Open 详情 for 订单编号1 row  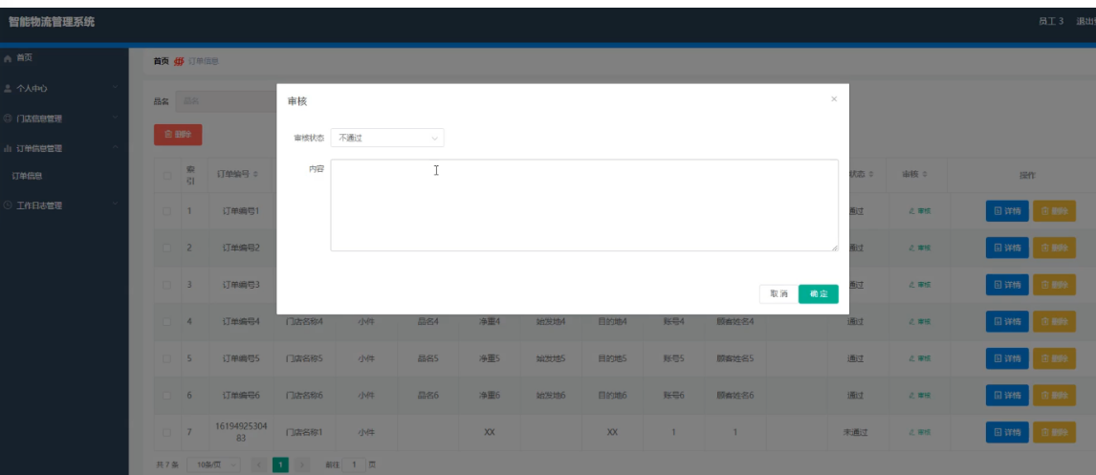1007,210
